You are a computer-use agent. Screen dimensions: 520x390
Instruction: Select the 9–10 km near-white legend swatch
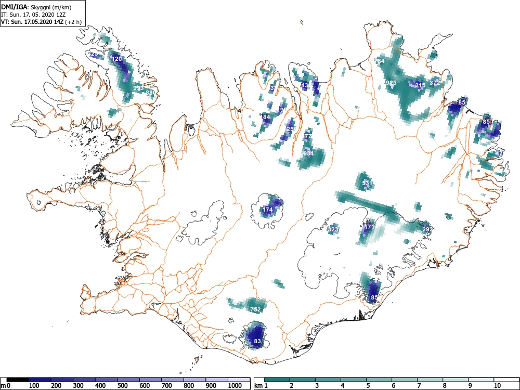click(x=481, y=380)
